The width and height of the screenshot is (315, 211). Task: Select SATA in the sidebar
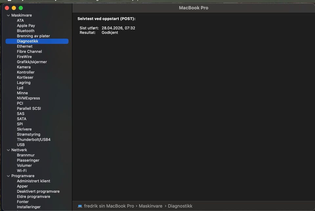point(22,119)
